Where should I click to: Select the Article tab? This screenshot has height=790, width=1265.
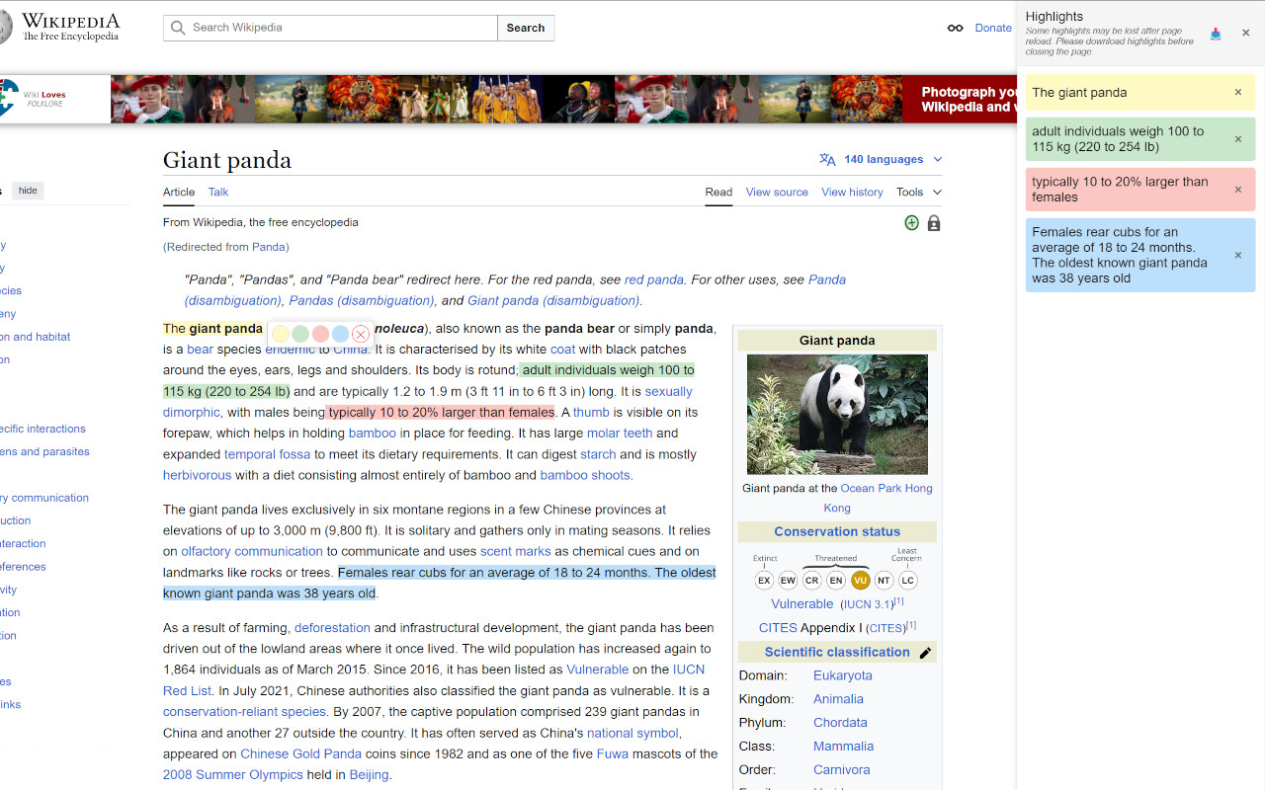tap(179, 192)
